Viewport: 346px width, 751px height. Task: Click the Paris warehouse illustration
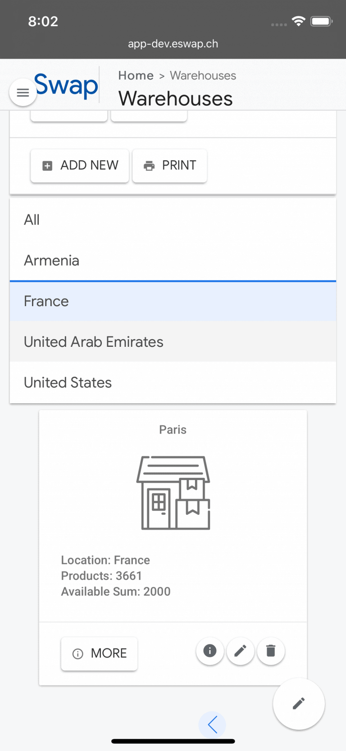[173, 492]
